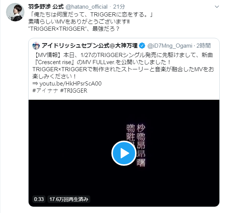Click the 0:33 video duration badge
Viewport: 225px width, 213px height.
pyautogui.click(x=39, y=199)
